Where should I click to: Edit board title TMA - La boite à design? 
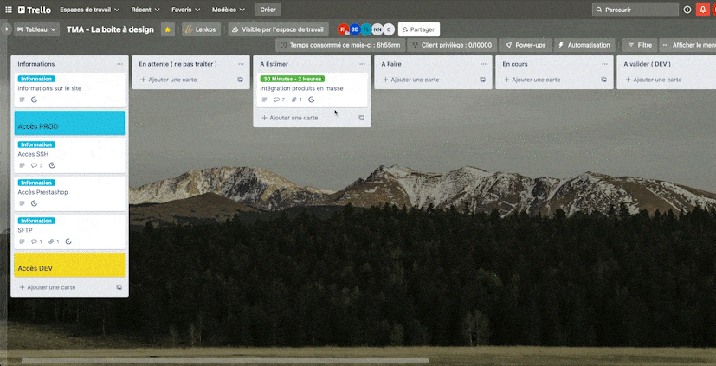pyautogui.click(x=110, y=29)
